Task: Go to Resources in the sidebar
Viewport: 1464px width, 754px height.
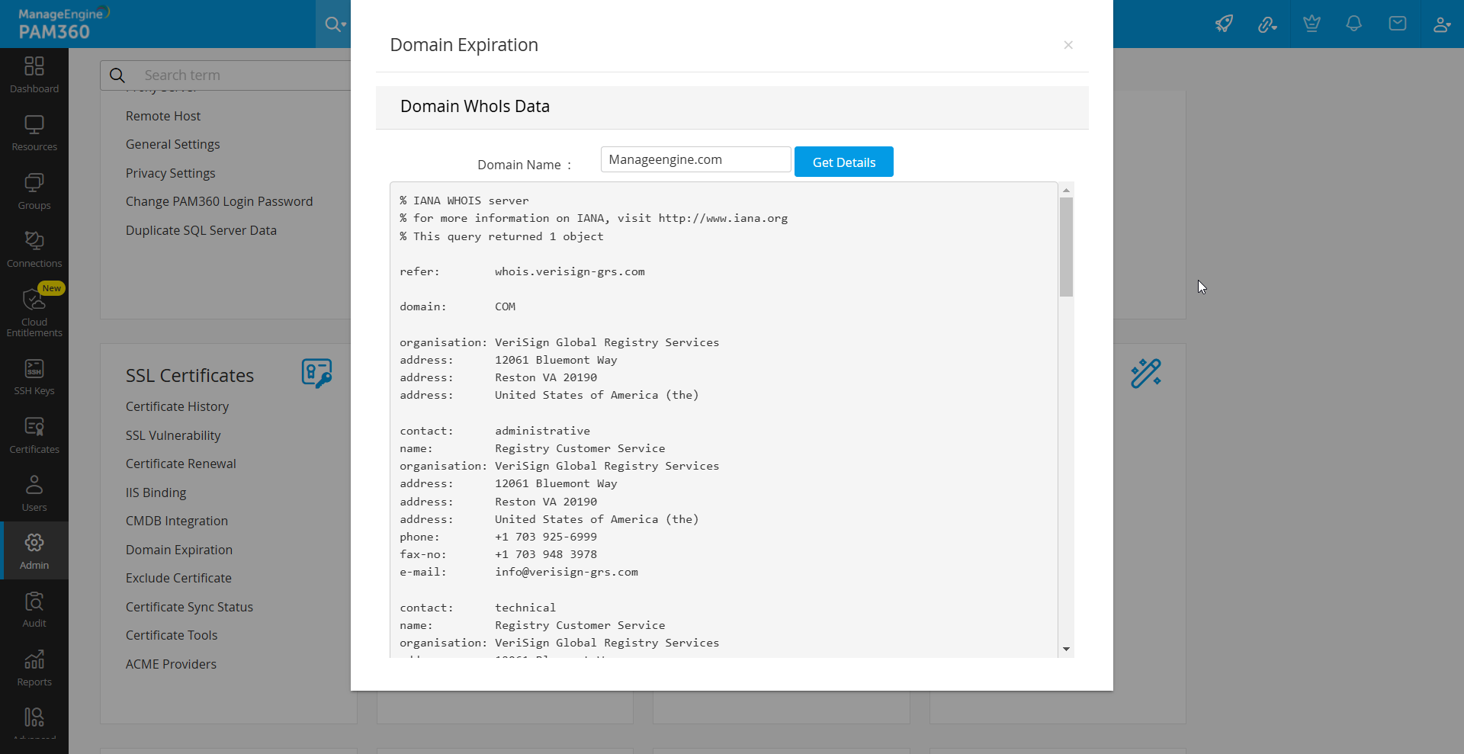Action: click(34, 133)
